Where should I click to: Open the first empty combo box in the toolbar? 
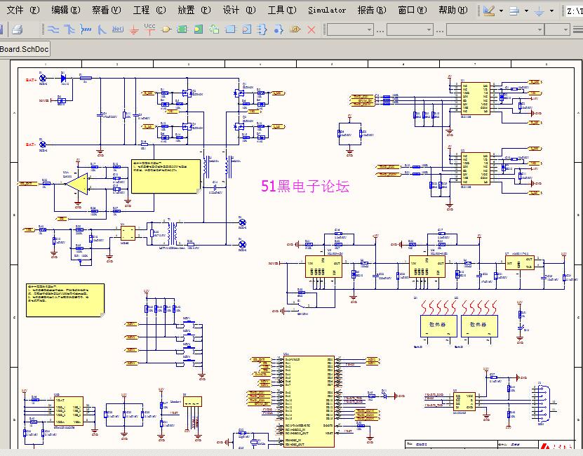tap(349, 29)
